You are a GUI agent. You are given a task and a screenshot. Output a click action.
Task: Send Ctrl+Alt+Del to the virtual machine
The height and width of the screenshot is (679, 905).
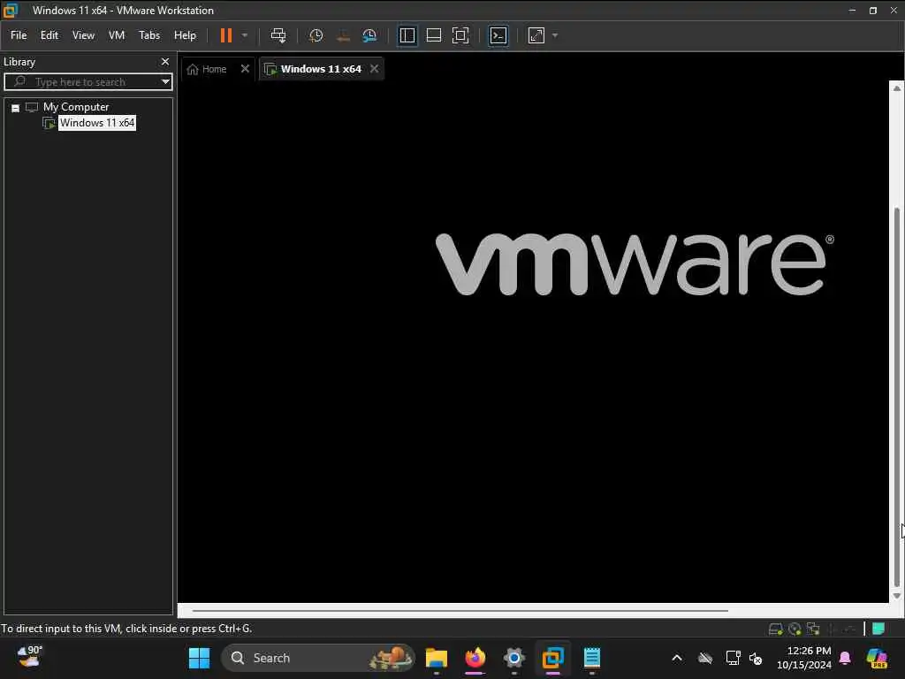[x=278, y=35]
